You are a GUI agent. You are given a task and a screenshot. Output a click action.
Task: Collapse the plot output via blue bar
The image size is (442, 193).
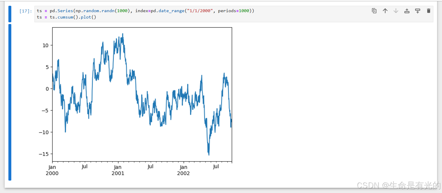pos(10,102)
